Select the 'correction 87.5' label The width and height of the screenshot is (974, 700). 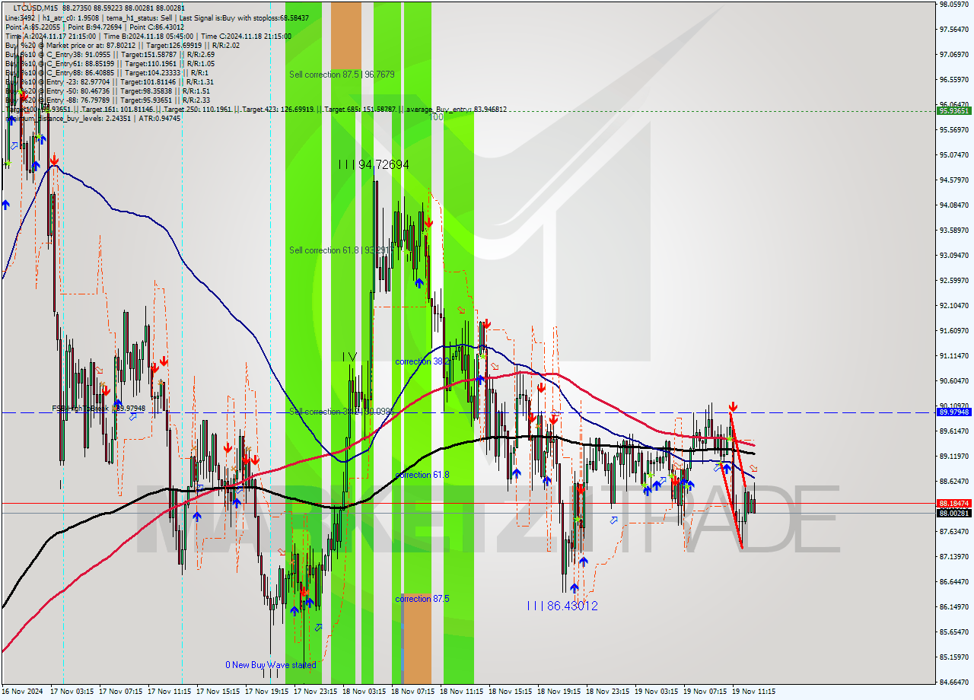click(x=422, y=599)
